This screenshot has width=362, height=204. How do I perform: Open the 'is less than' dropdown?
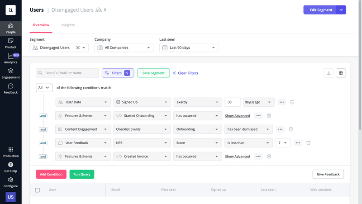[x=248, y=143]
